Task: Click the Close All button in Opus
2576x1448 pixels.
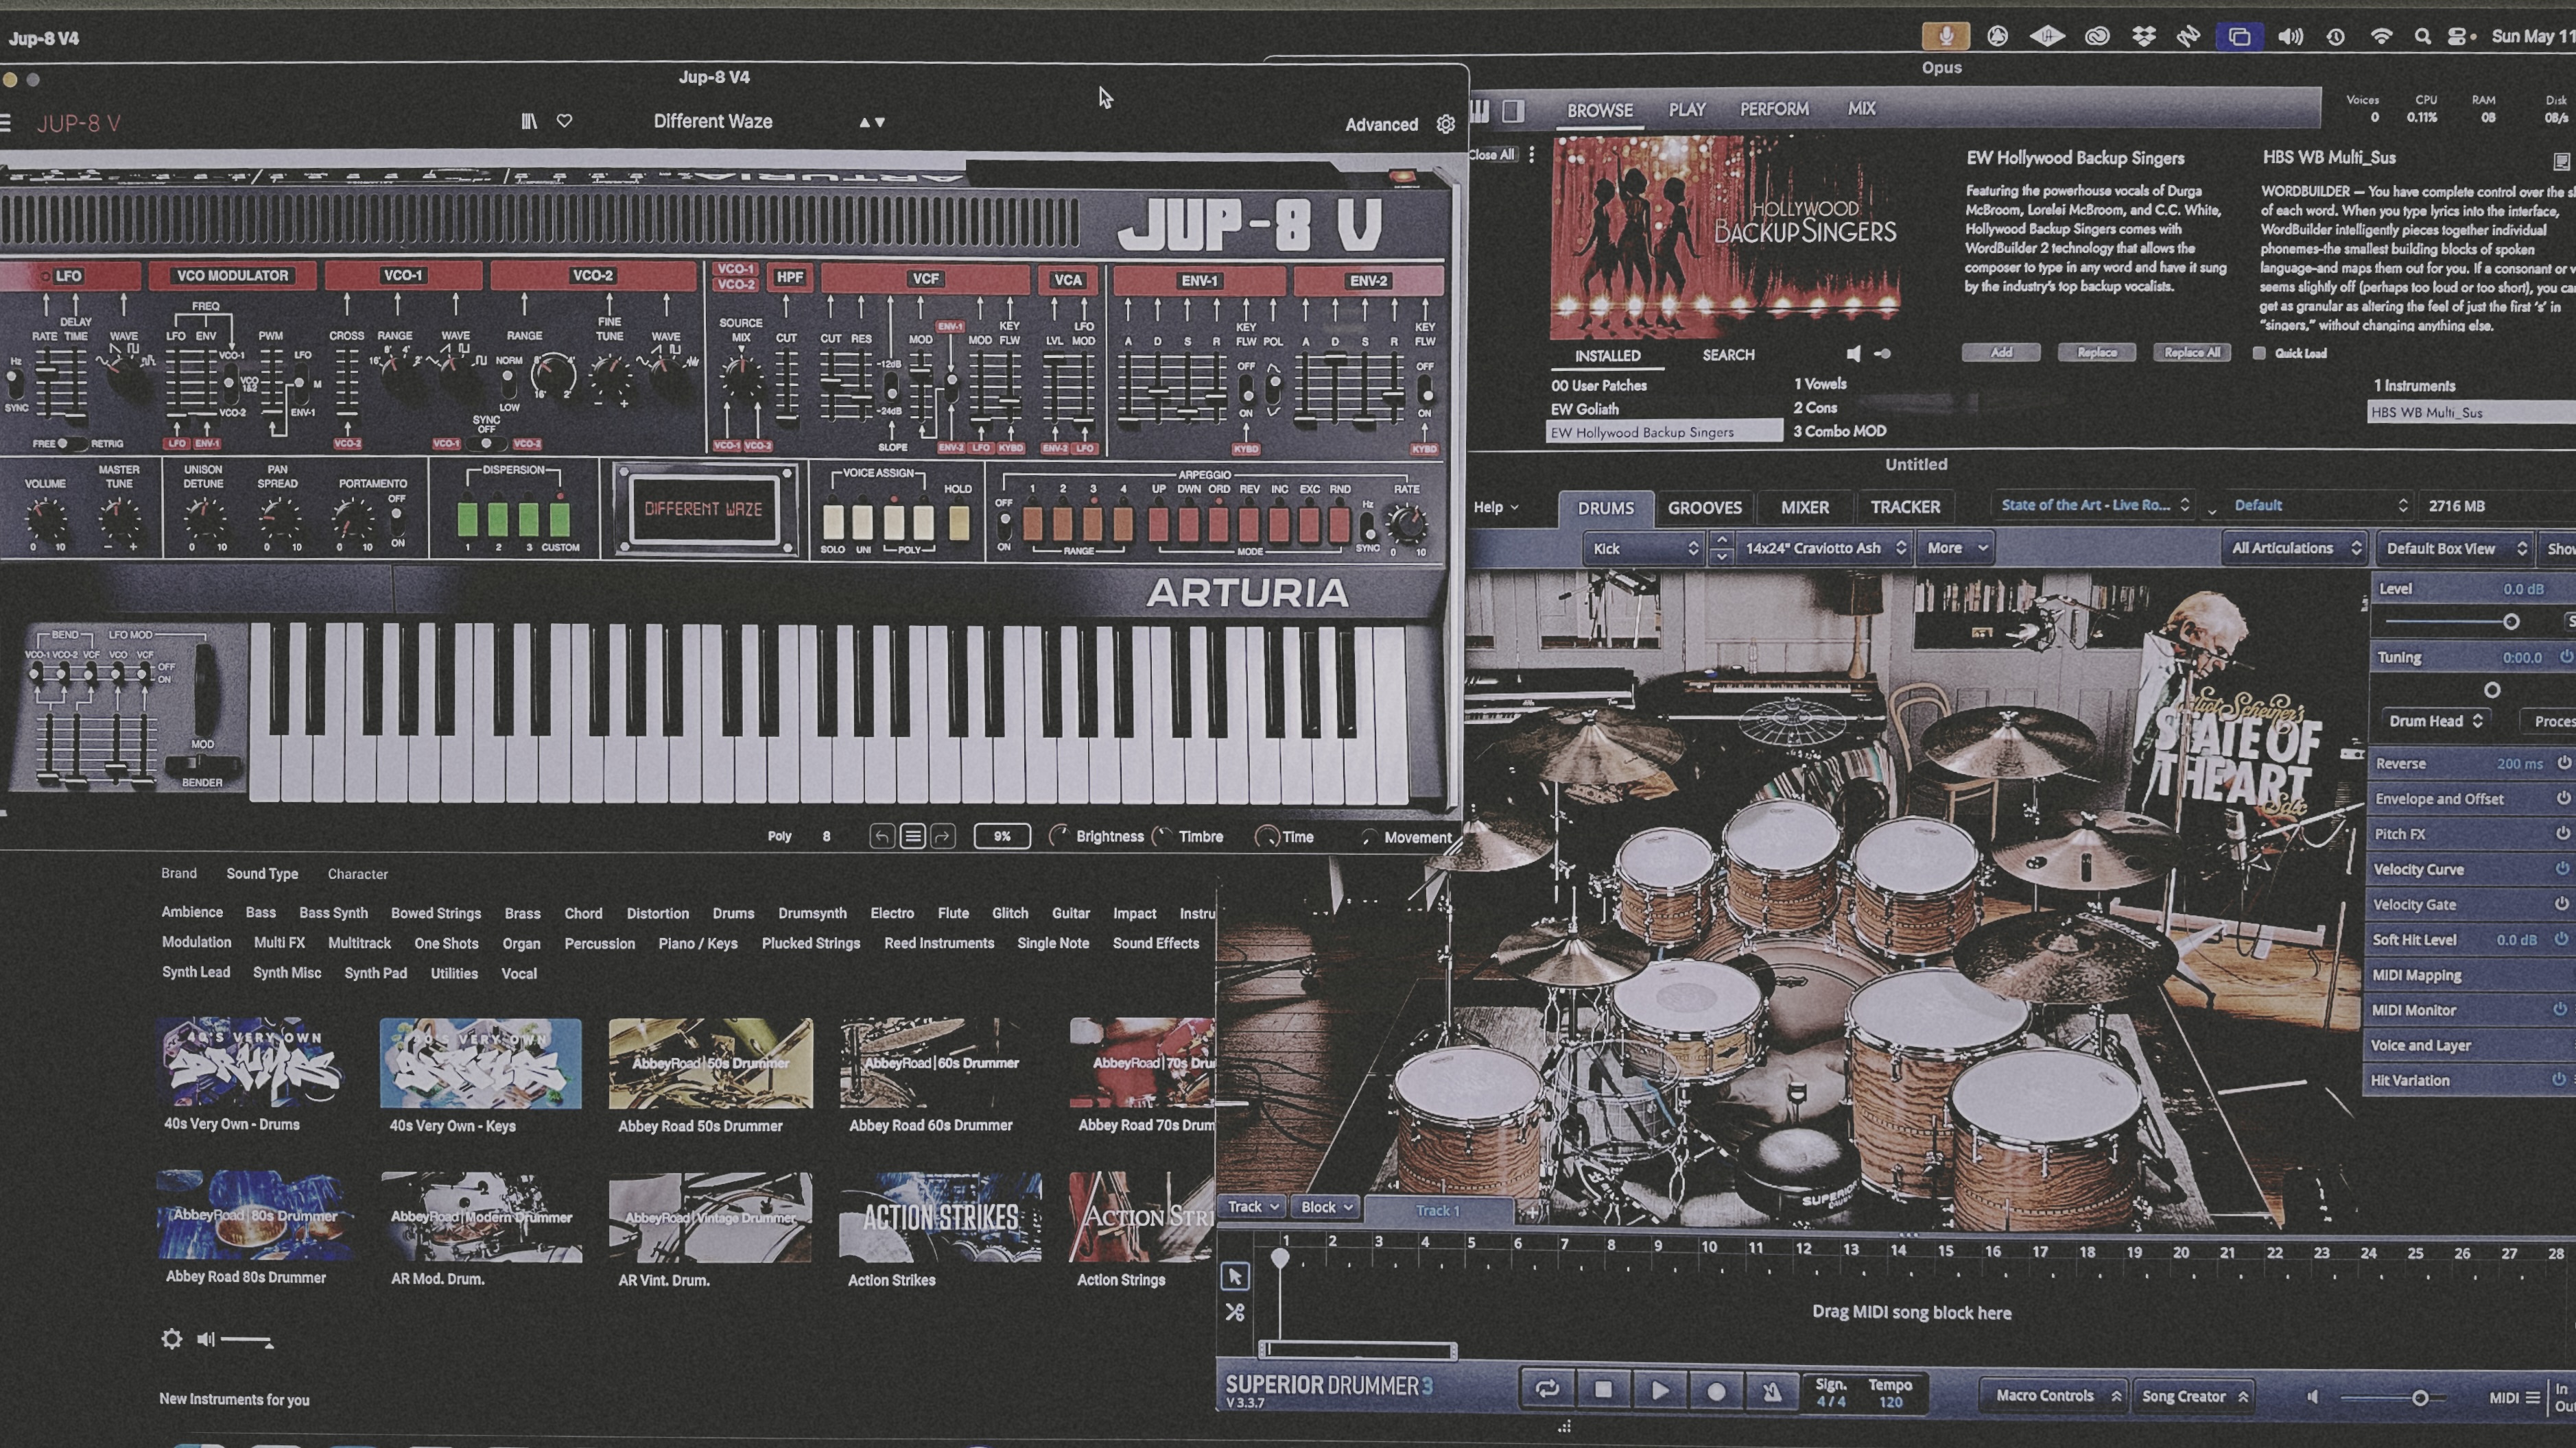Action: (1491, 155)
